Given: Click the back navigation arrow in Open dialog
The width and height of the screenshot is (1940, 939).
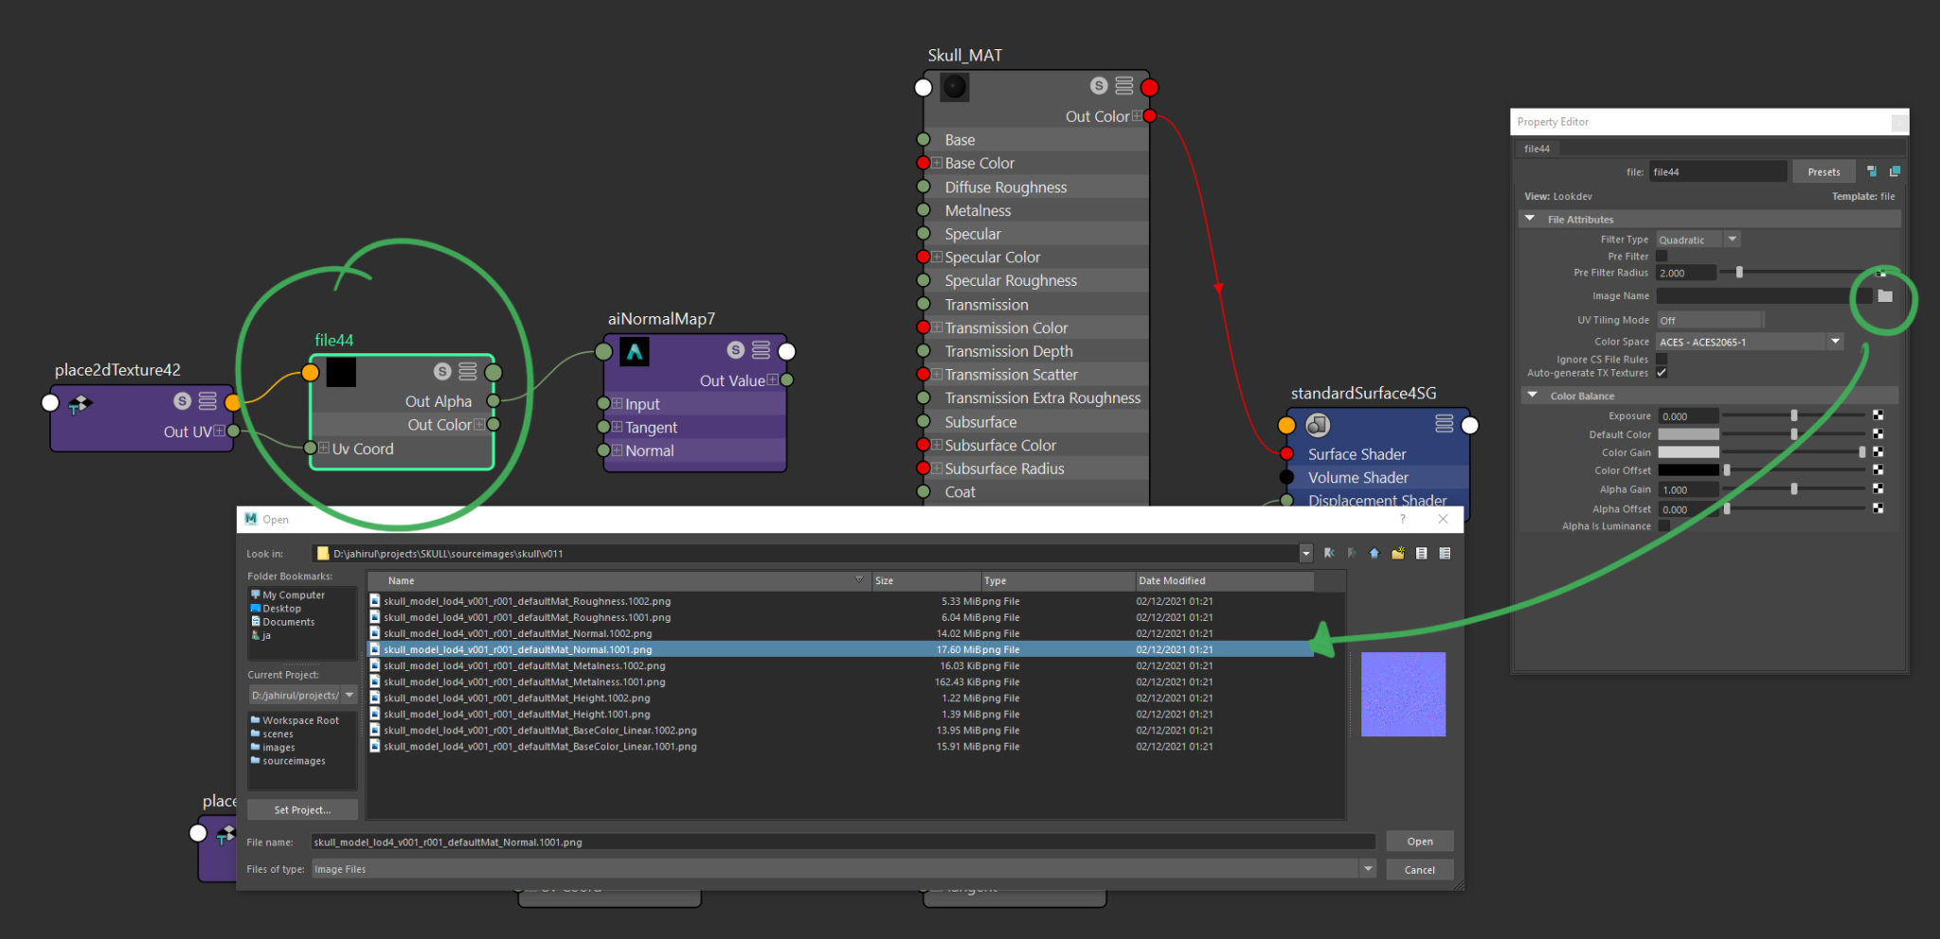Looking at the screenshot, I should (x=1329, y=553).
